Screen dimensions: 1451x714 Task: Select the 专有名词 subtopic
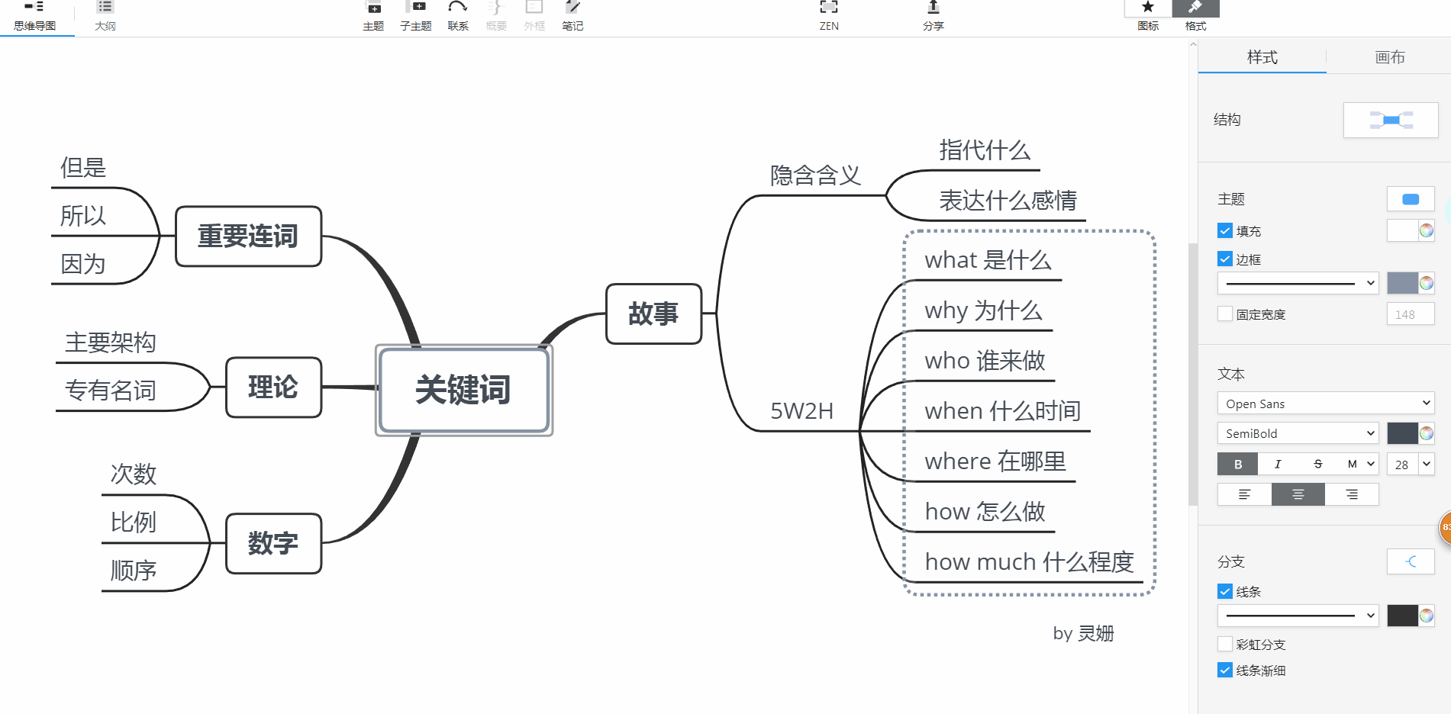pyautogui.click(x=111, y=391)
